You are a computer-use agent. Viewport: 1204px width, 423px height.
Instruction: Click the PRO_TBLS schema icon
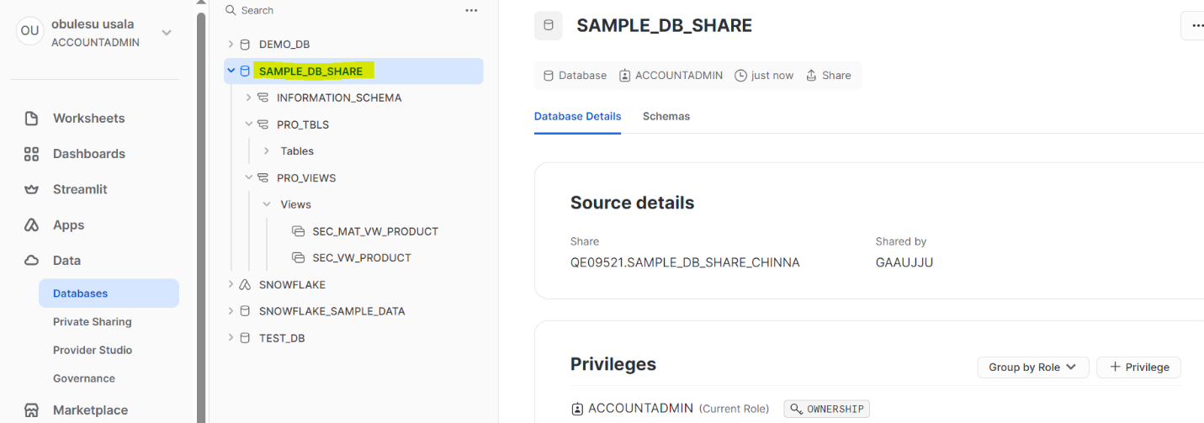(x=263, y=124)
